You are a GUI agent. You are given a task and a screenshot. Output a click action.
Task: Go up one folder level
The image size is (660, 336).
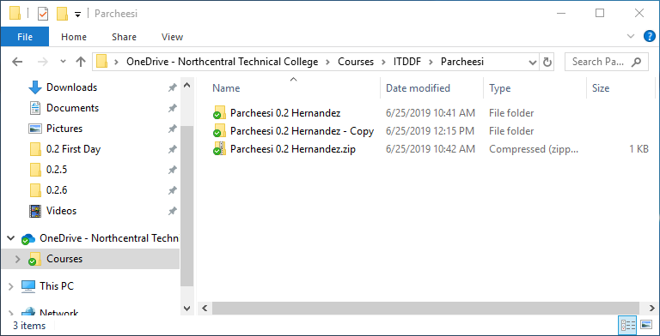[81, 63]
